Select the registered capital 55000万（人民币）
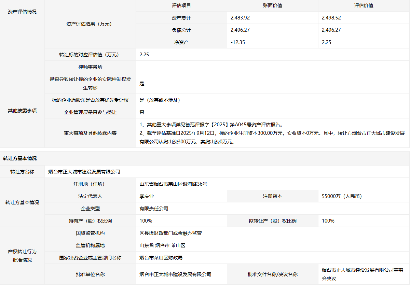This screenshot has width=410, height=285. pos(342,196)
